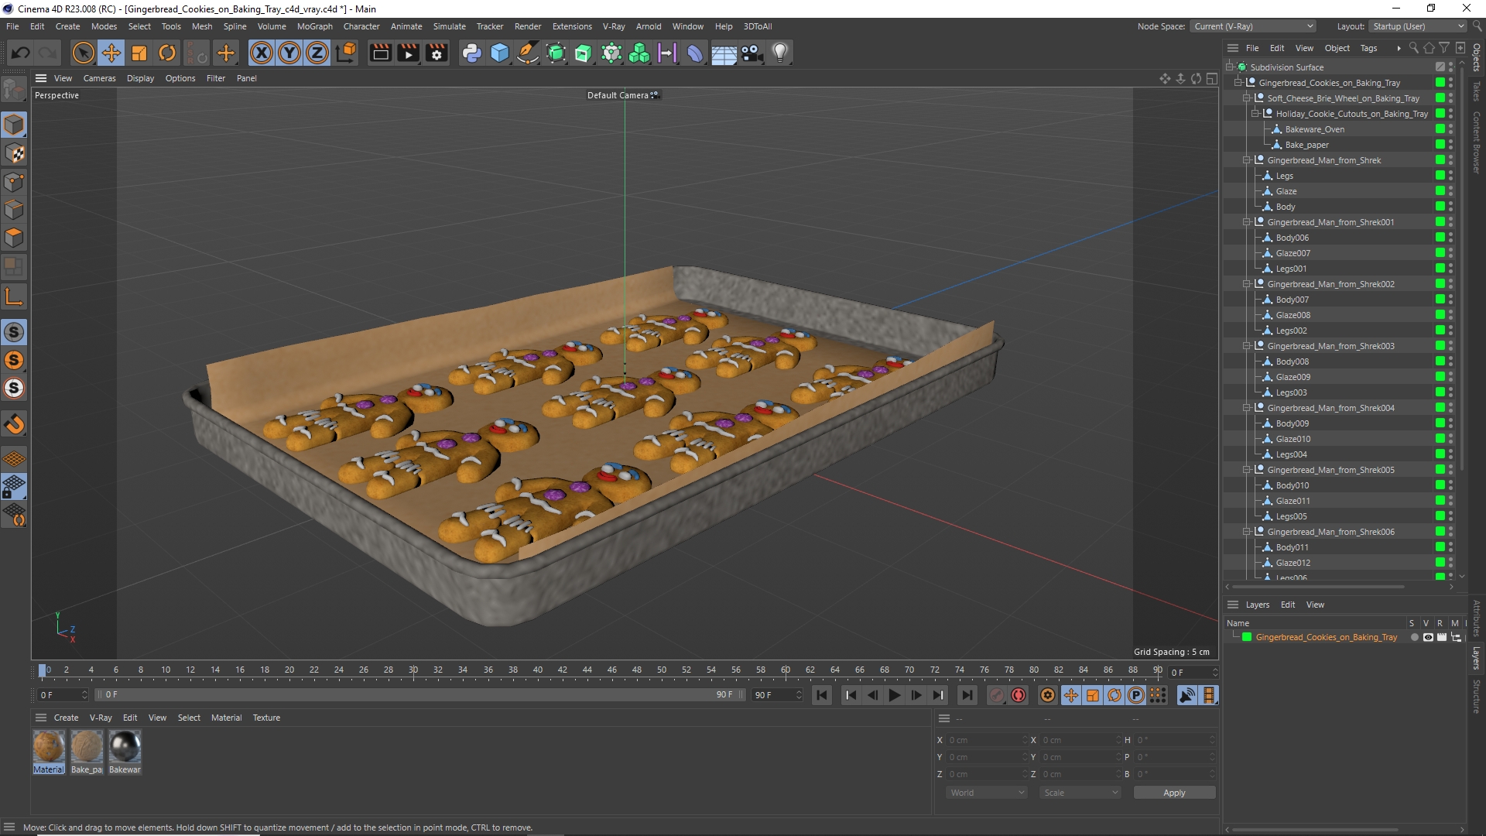This screenshot has width=1486, height=836.
Task: Open the File menu
Action: tap(12, 26)
